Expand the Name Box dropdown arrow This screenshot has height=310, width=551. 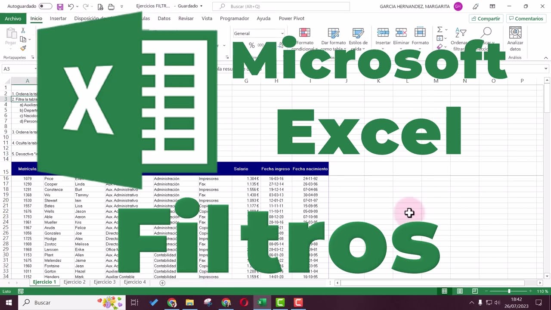tap(36, 69)
